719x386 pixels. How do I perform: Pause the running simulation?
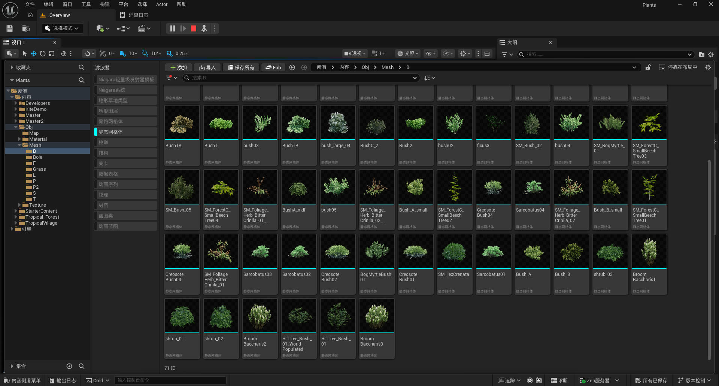[172, 28]
